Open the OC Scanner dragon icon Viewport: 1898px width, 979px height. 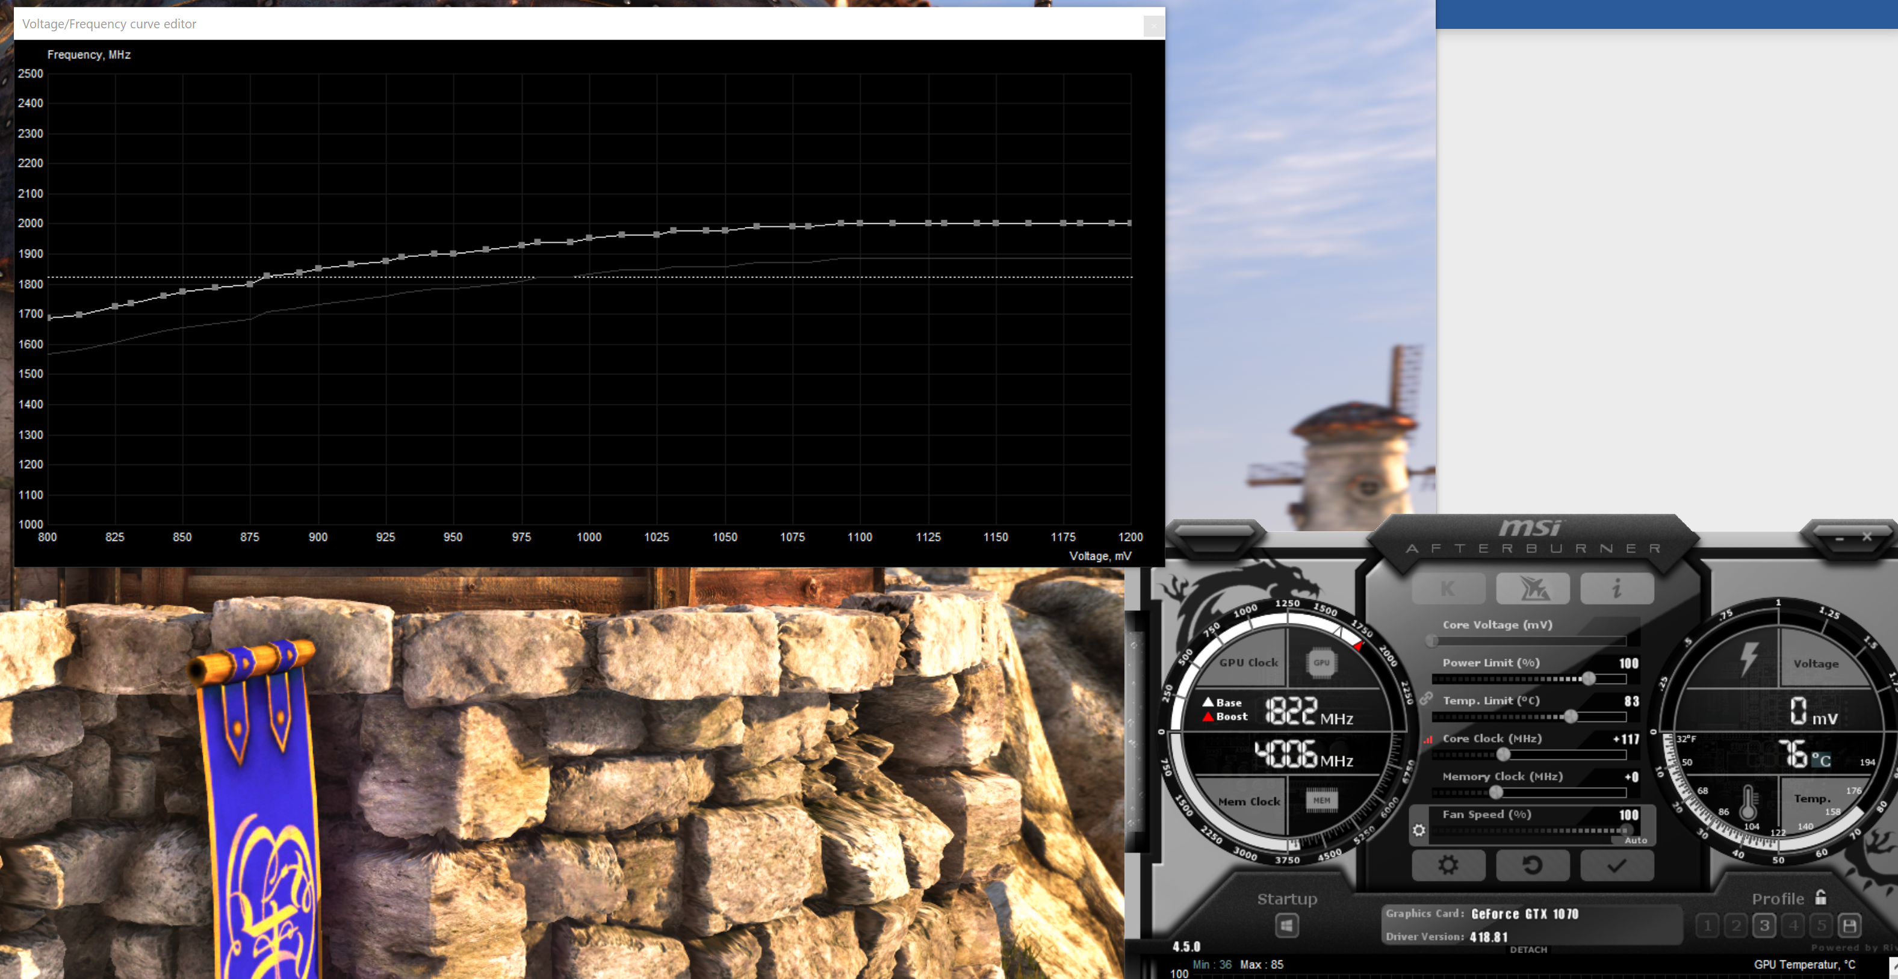[1533, 588]
